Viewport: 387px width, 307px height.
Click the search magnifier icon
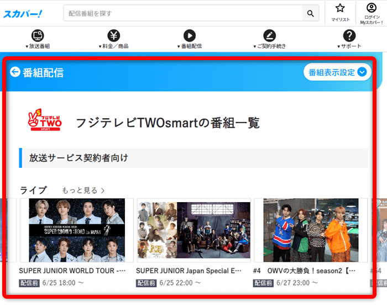click(x=311, y=13)
